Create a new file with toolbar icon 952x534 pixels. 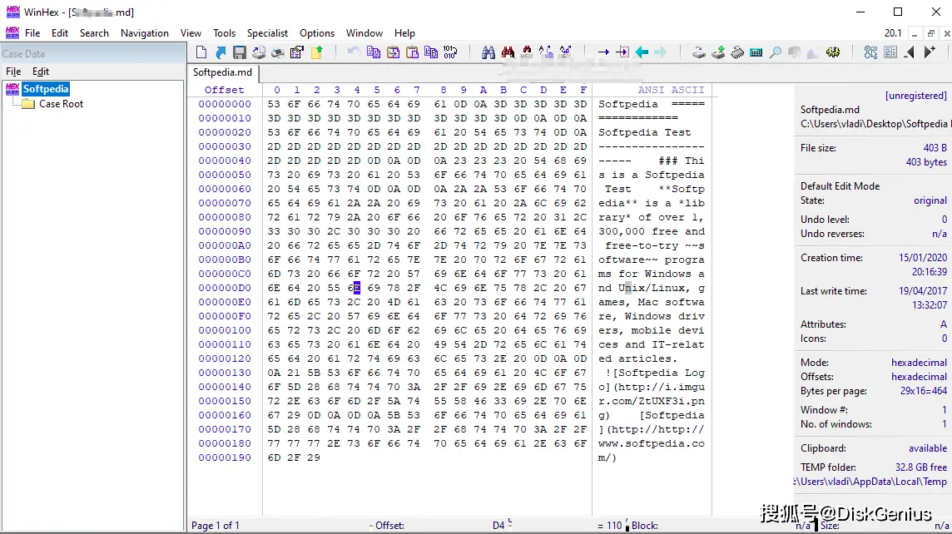pos(201,52)
